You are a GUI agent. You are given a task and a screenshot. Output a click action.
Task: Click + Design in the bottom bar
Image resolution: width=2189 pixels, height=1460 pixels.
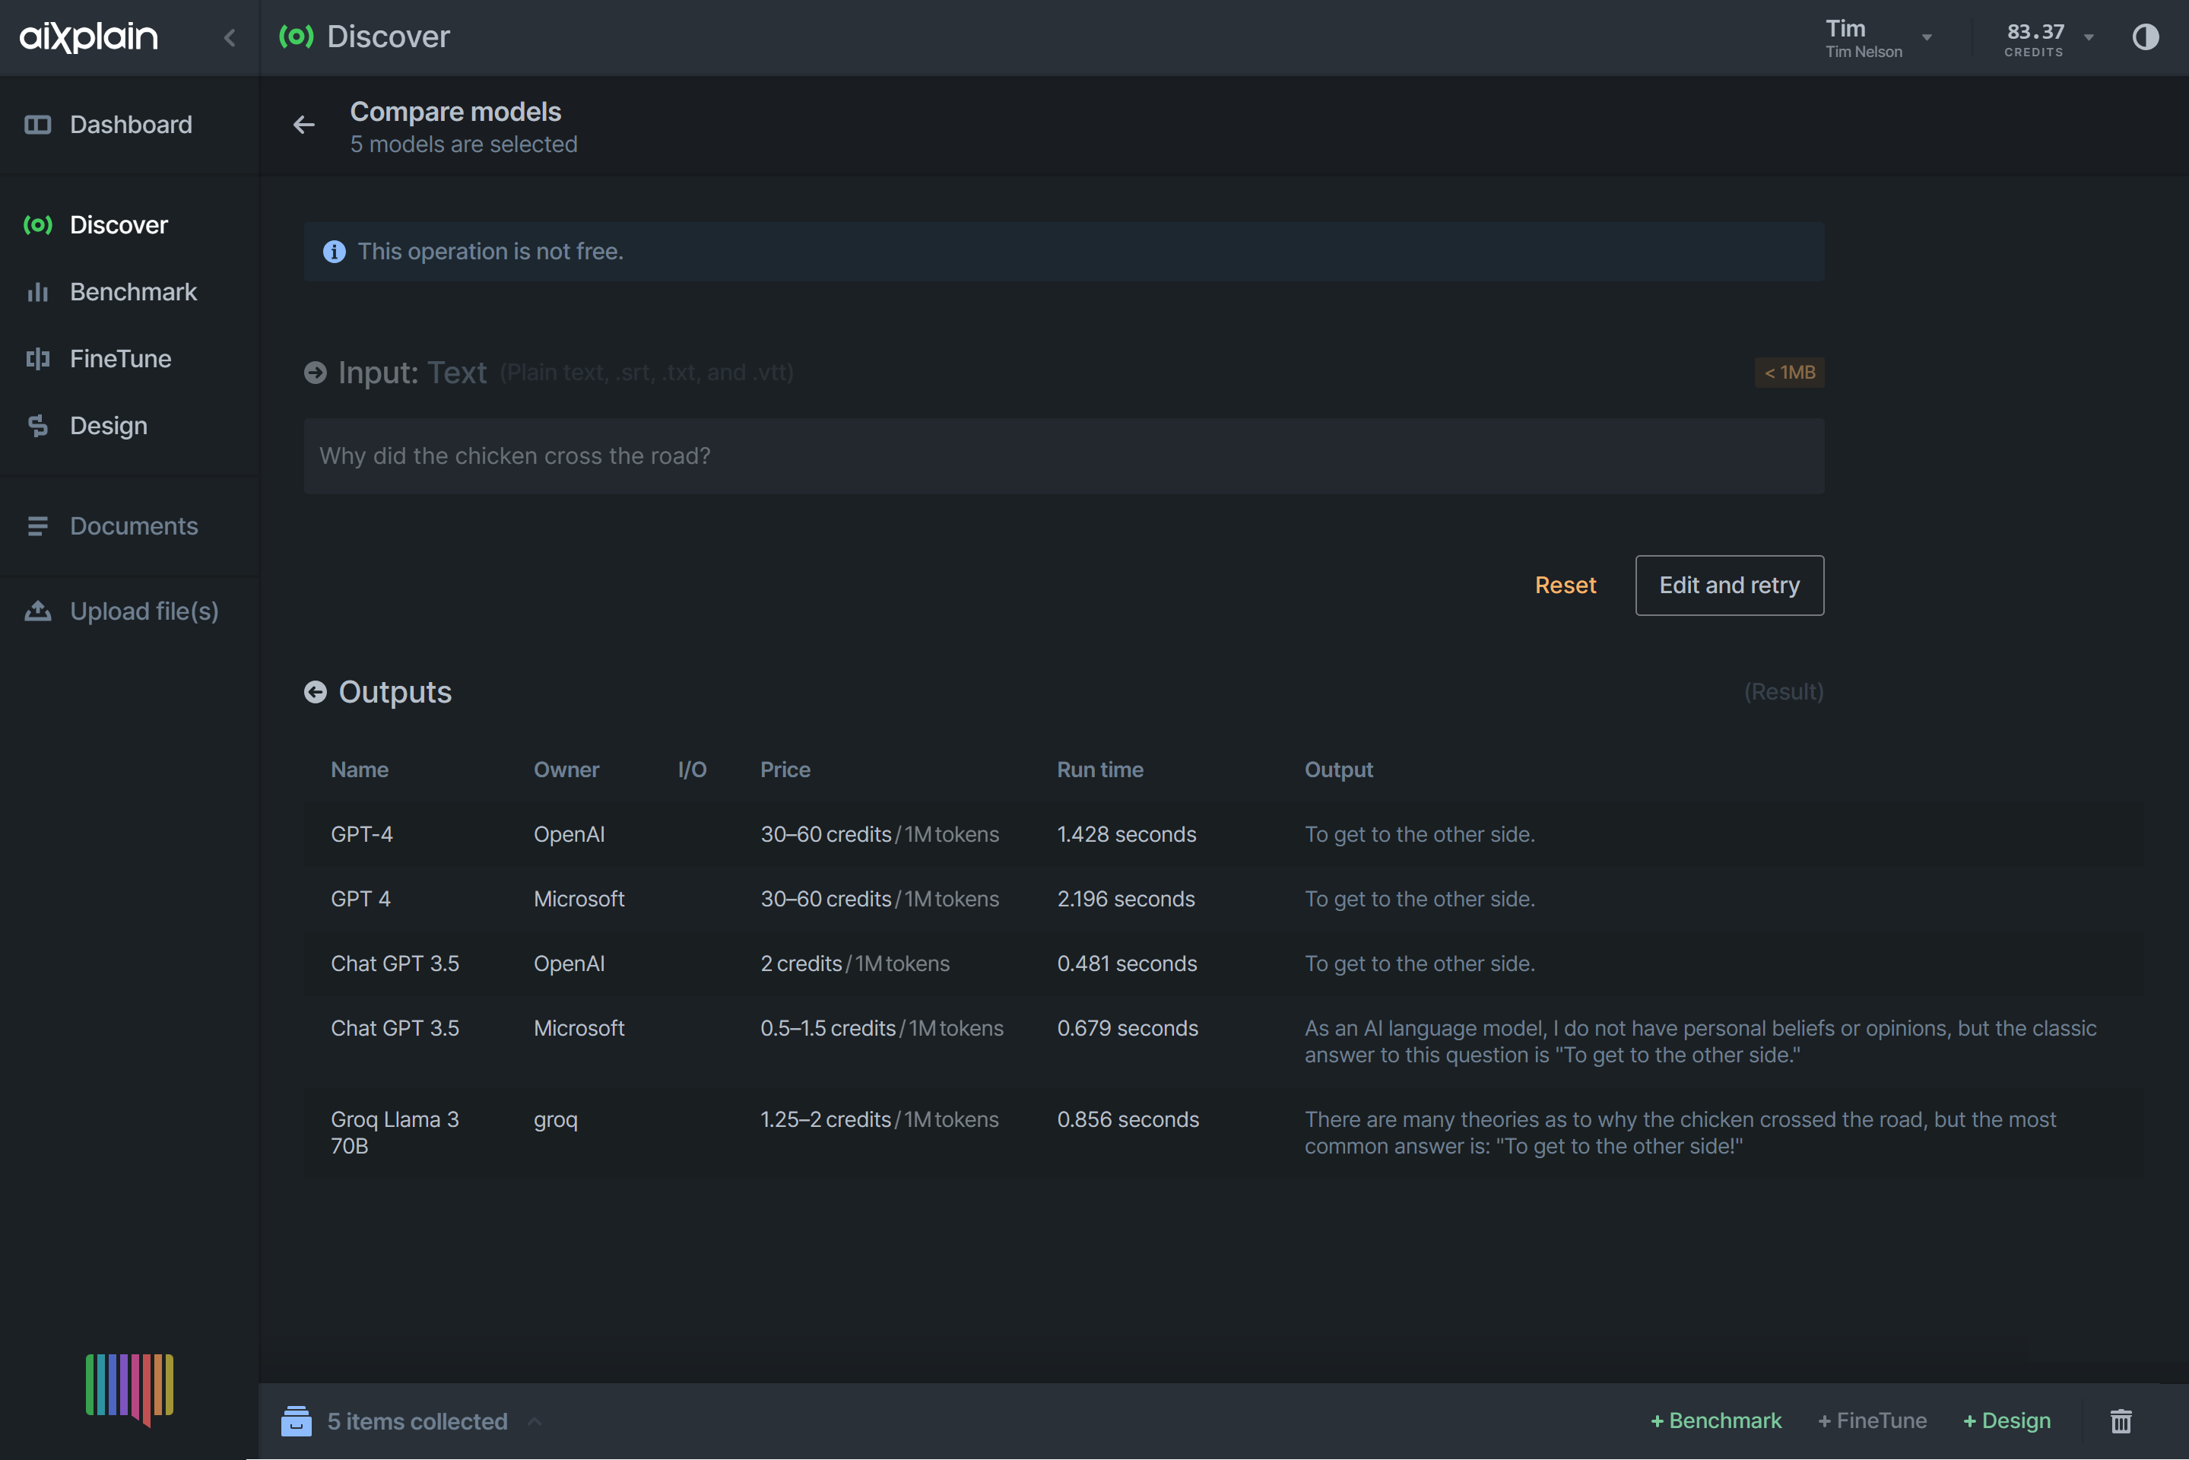point(2007,1422)
